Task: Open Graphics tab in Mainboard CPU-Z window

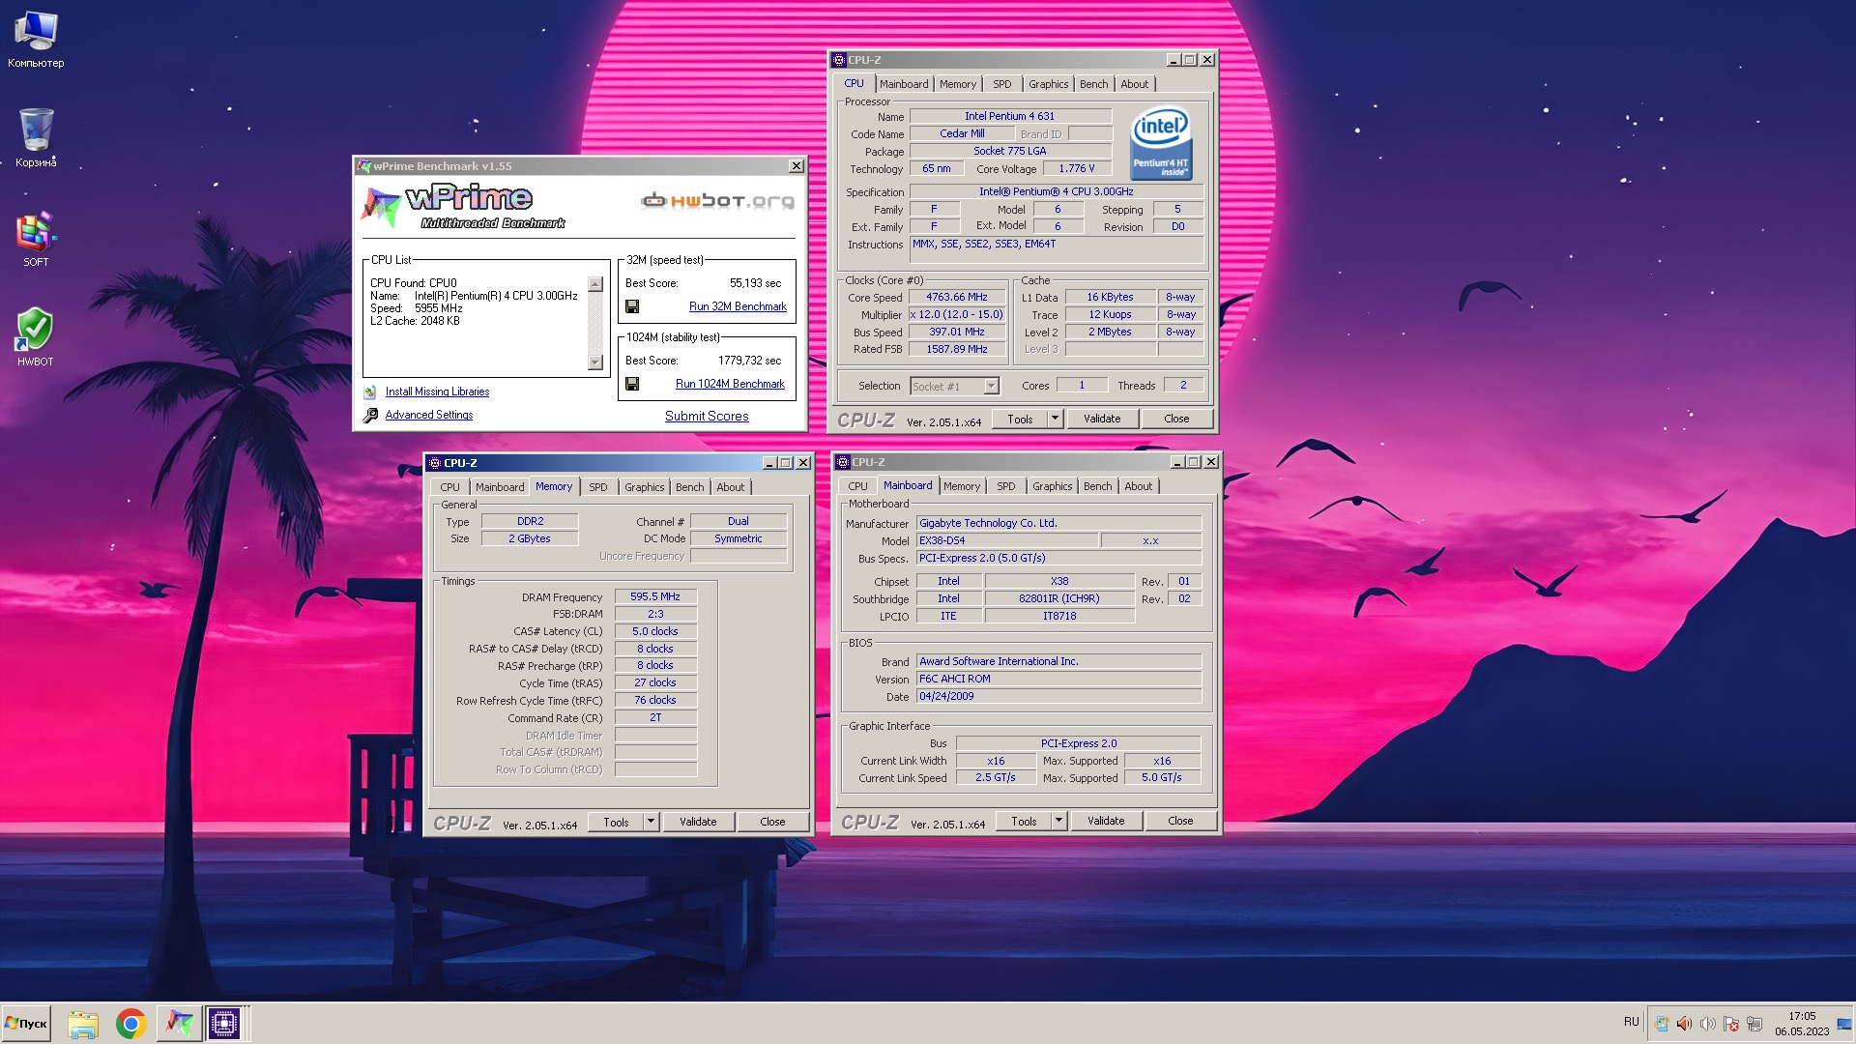Action: [x=1053, y=486]
